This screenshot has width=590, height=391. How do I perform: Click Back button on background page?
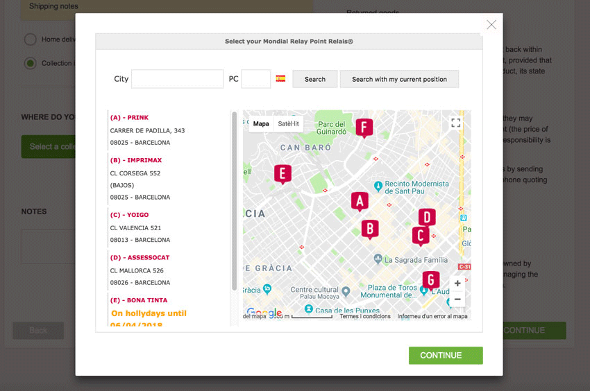coord(38,331)
